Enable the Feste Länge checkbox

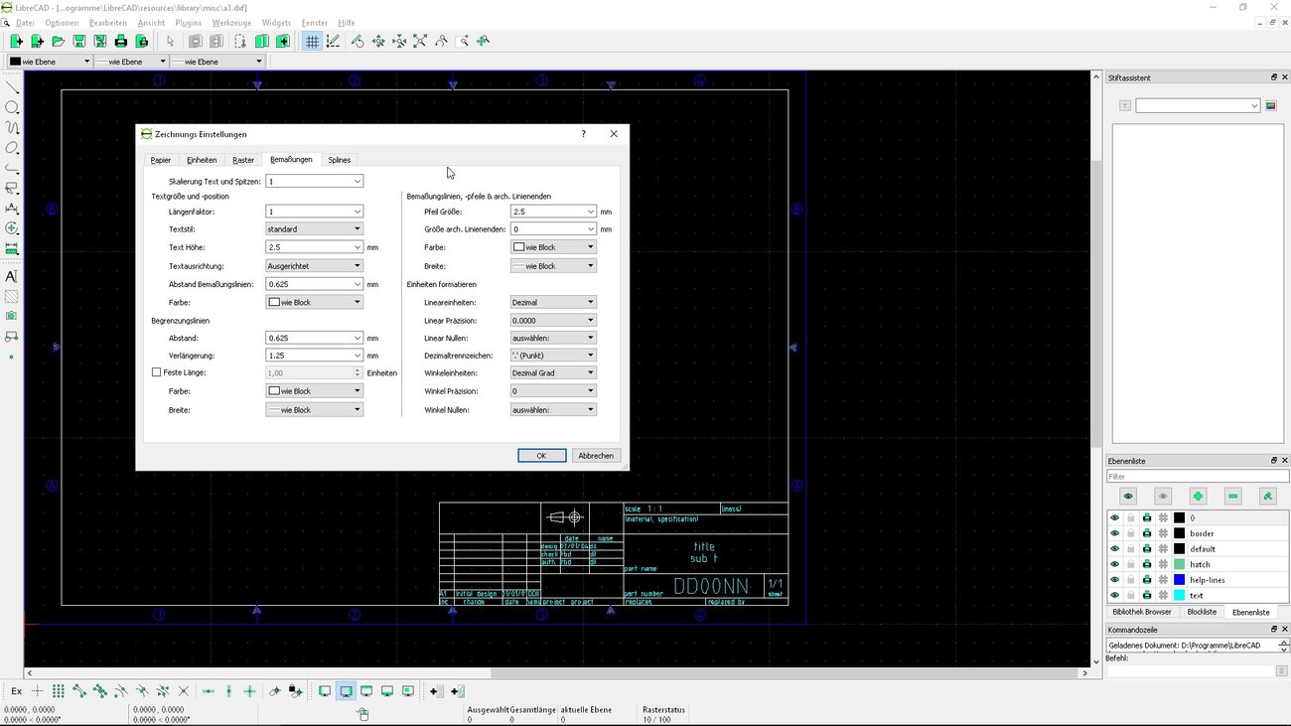156,371
